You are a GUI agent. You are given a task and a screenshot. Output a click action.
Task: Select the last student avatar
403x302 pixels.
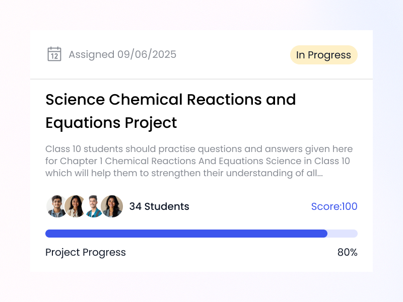click(112, 206)
